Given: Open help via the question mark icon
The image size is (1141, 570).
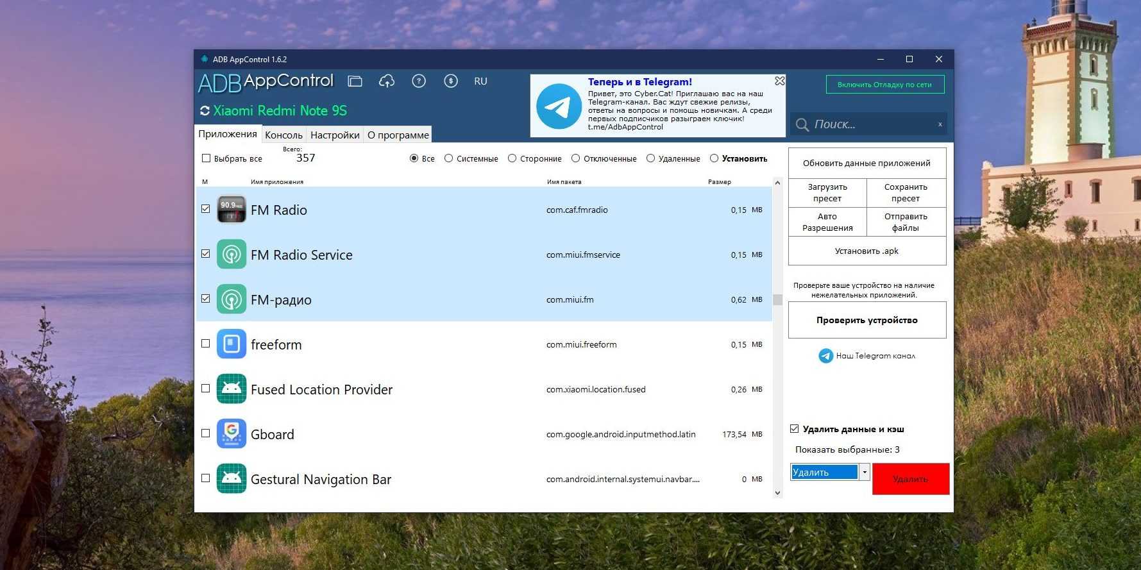Looking at the screenshot, I should coord(419,81).
